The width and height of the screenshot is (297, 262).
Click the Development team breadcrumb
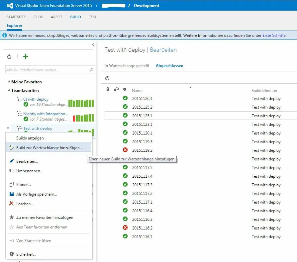tap(147, 6)
